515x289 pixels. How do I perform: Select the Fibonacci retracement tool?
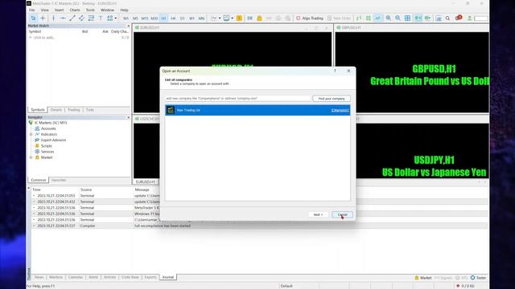pyautogui.click(x=91, y=18)
